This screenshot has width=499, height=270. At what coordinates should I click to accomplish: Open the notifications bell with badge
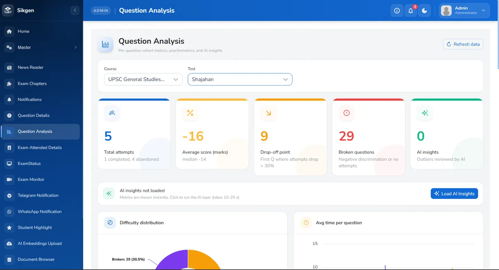point(411,10)
